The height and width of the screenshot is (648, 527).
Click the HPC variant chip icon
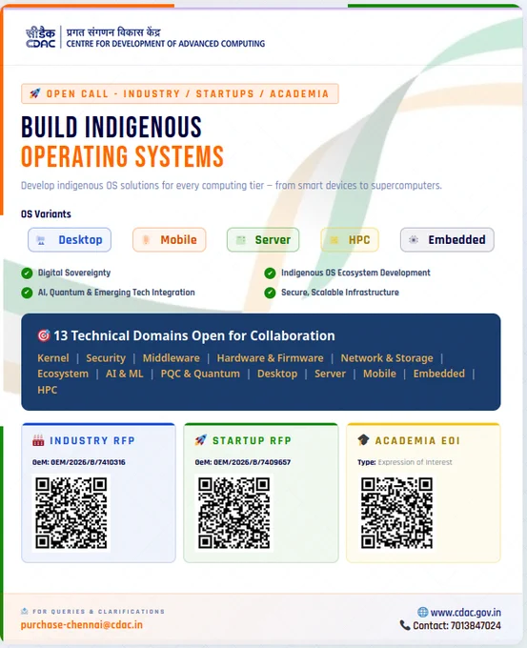(334, 240)
